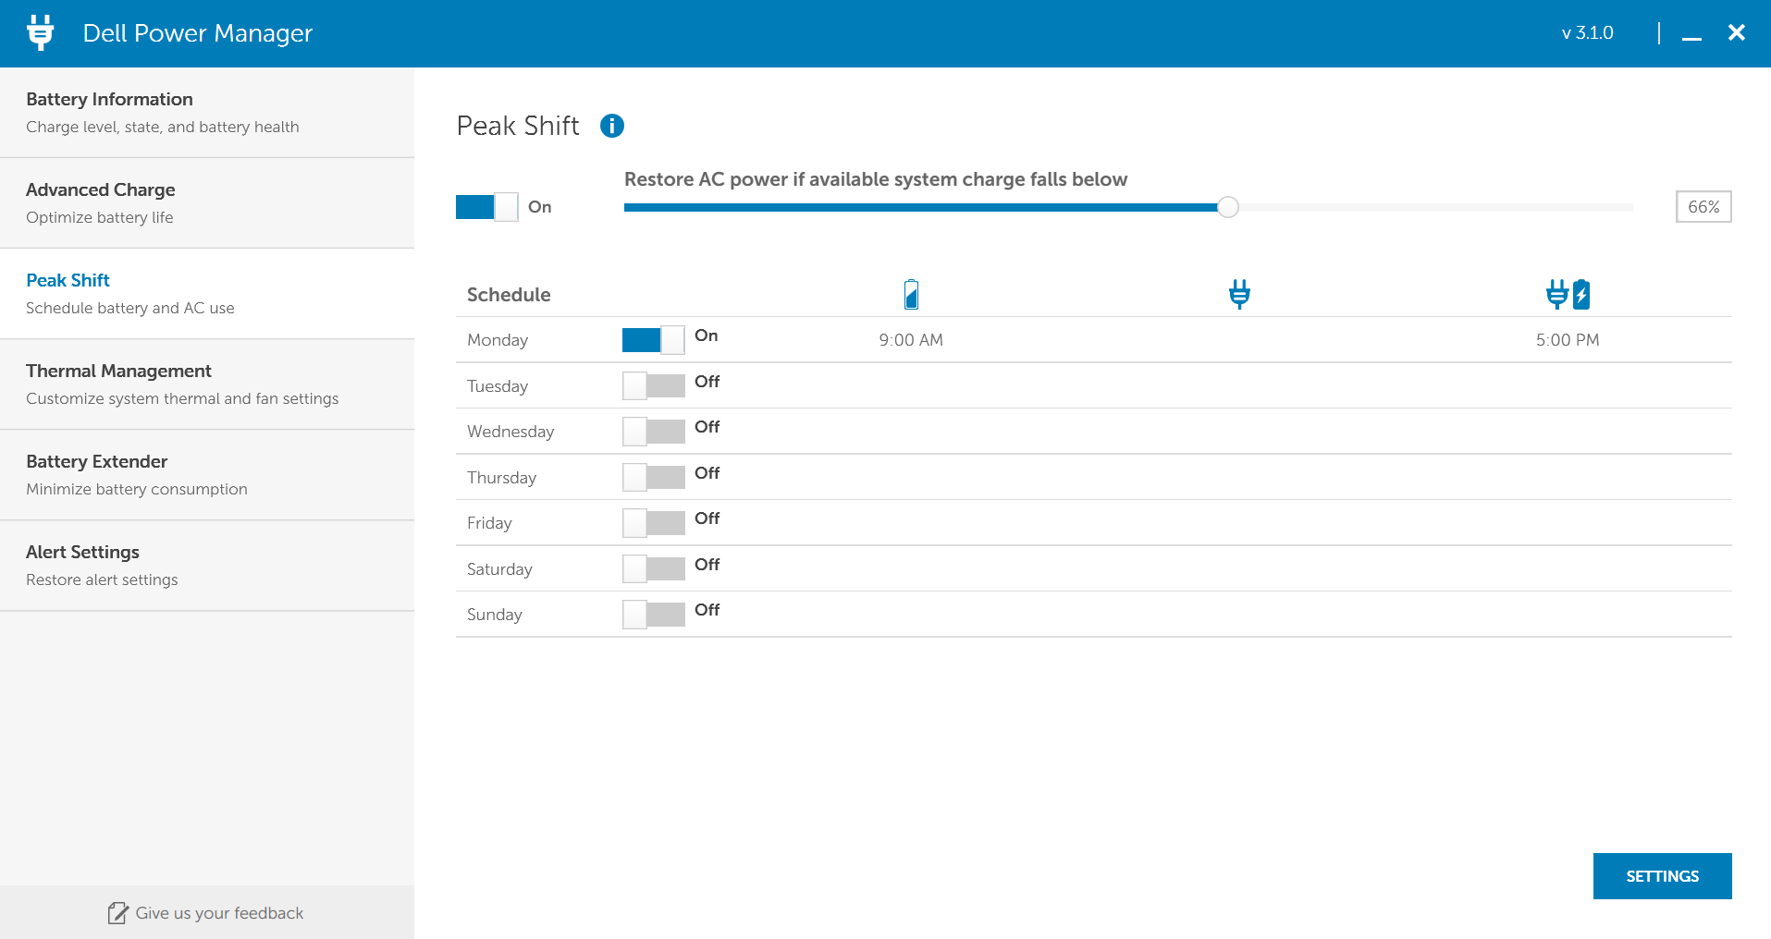Select the Peak Shift sidebar item
This screenshot has width=1771, height=939.
(x=207, y=293)
